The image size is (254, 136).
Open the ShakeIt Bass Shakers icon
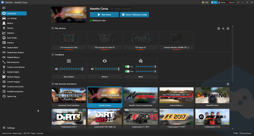coord(4,52)
